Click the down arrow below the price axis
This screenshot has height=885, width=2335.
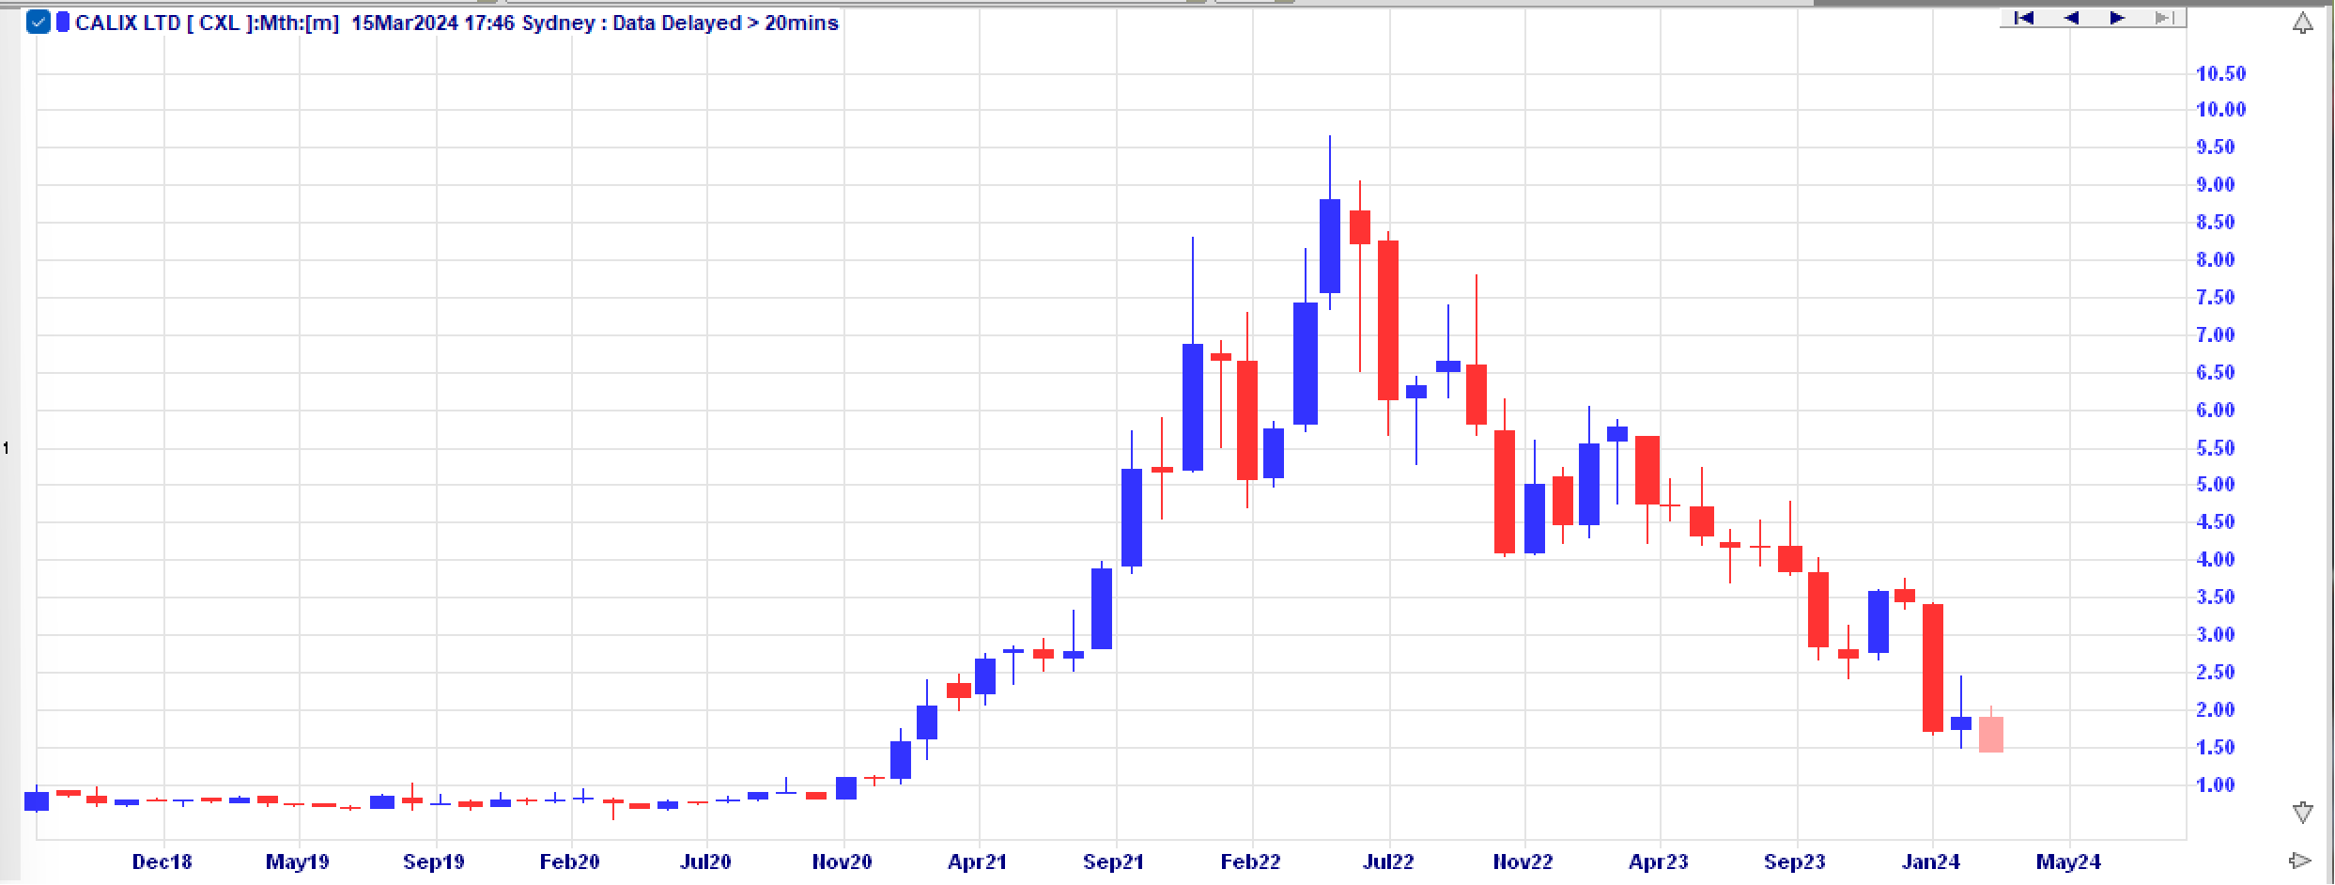click(x=2302, y=813)
